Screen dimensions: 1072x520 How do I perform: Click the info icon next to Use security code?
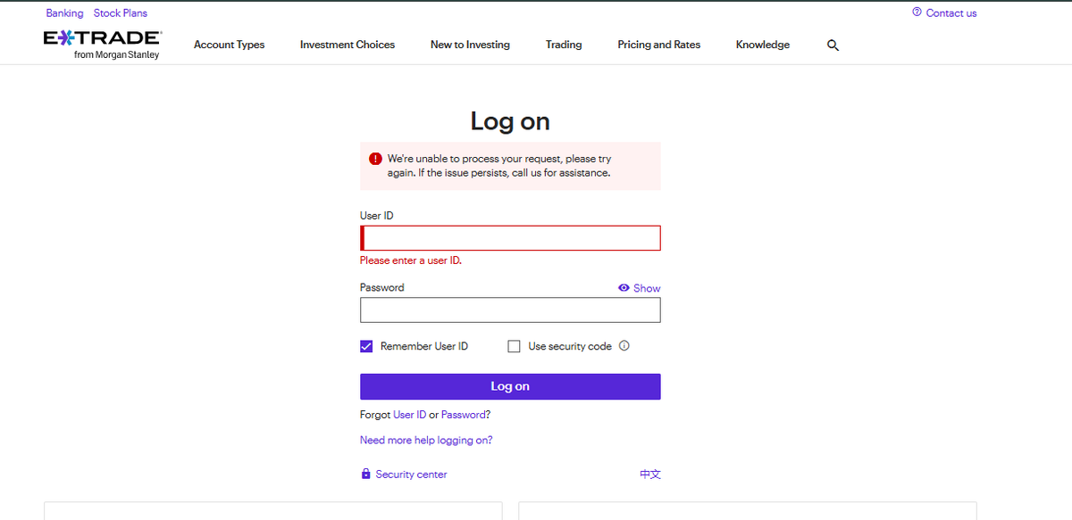click(x=624, y=346)
